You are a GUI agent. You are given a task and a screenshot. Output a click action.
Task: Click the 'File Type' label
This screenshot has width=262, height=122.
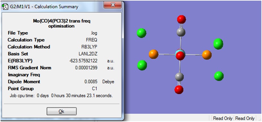click(18, 33)
